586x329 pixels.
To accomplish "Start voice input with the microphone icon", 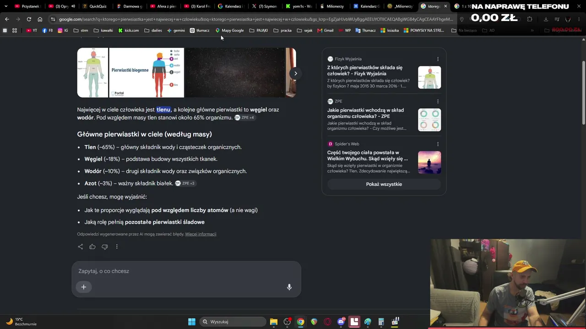I will tap(289, 287).
